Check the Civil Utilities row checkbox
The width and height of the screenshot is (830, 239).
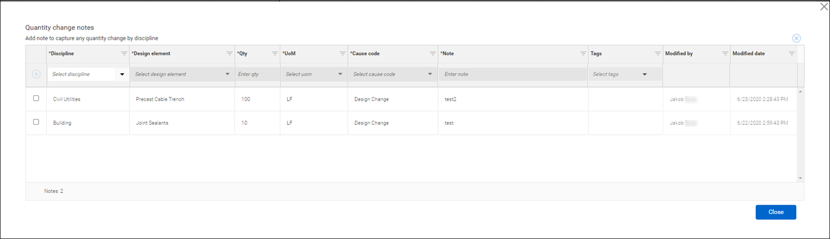click(36, 98)
